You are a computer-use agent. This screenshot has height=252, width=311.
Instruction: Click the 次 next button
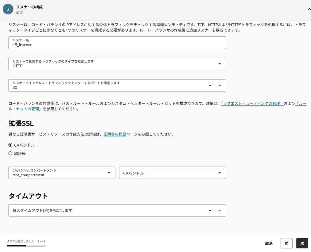click(x=302, y=243)
